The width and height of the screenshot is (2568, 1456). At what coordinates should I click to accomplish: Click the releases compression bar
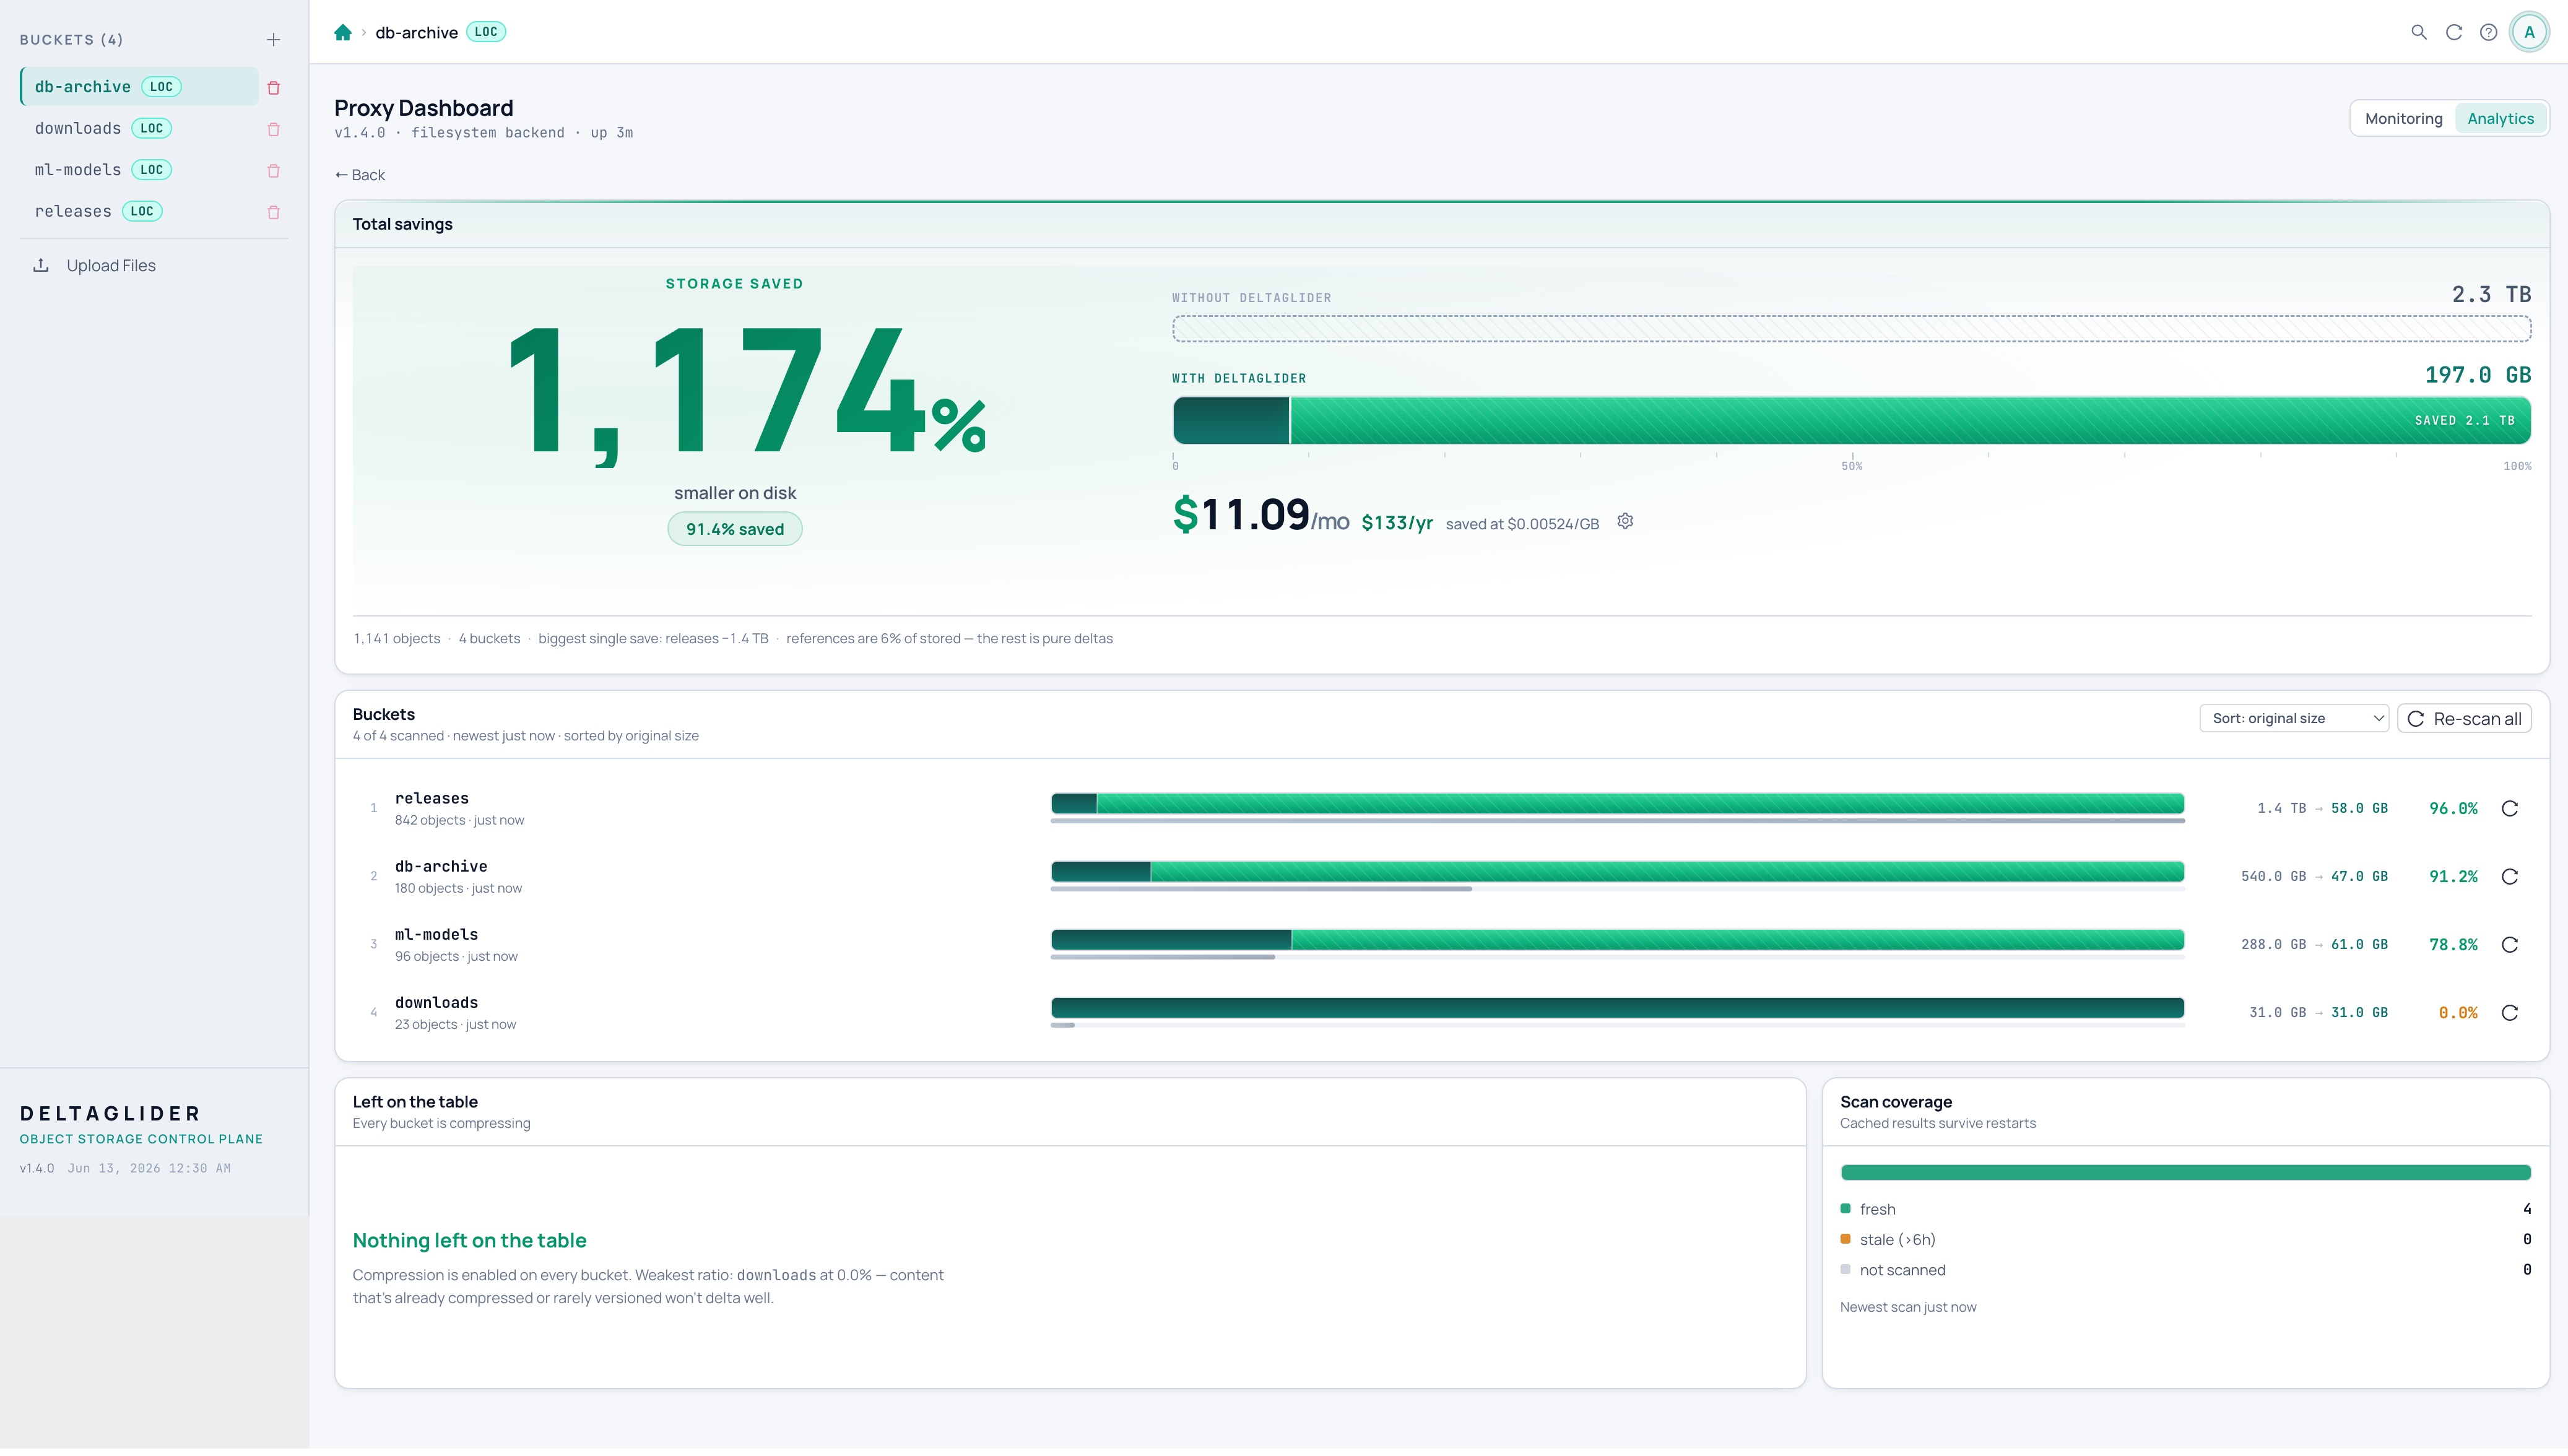click(x=1617, y=804)
